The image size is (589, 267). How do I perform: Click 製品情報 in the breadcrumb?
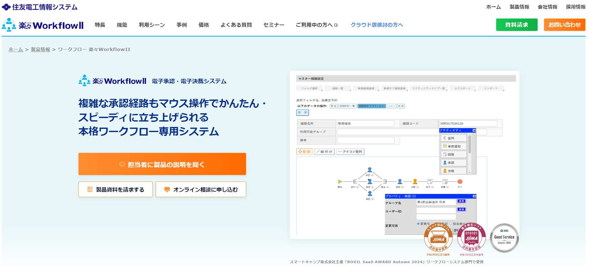pyautogui.click(x=40, y=49)
